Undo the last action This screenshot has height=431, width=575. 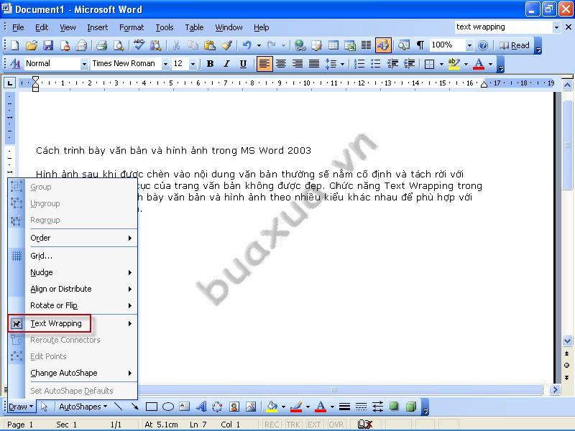click(x=247, y=45)
